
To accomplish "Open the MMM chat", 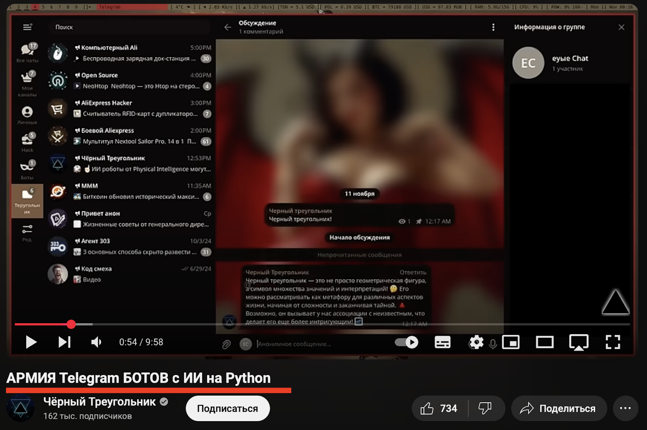I will click(x=129, y=191).
